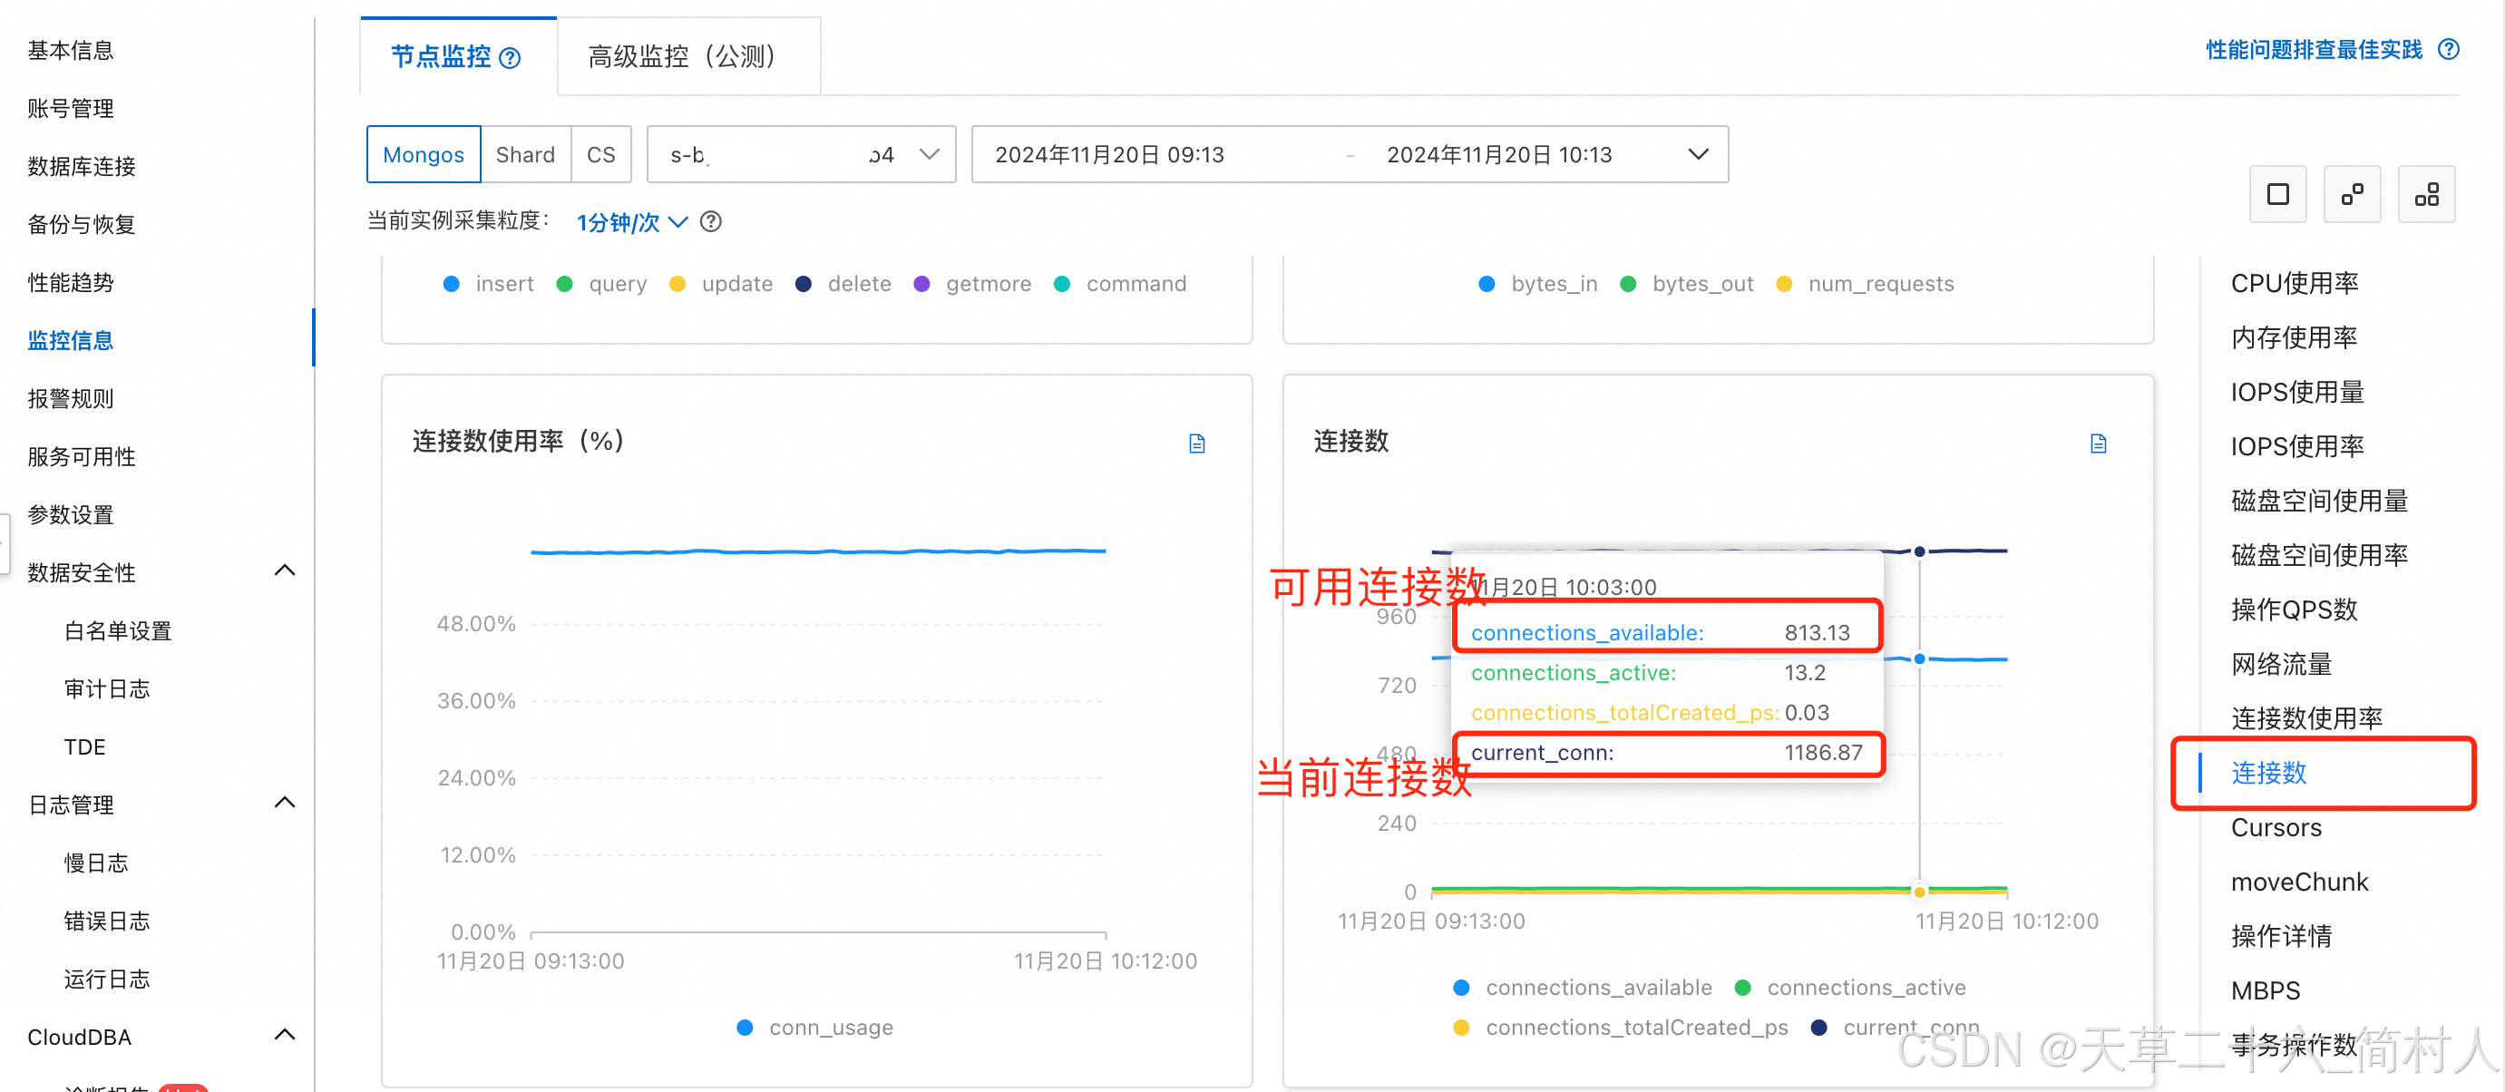2505x1092 pixels.
Task: Collapse CloudDBA sidebar section
Action: click(x=284, y=1036)
